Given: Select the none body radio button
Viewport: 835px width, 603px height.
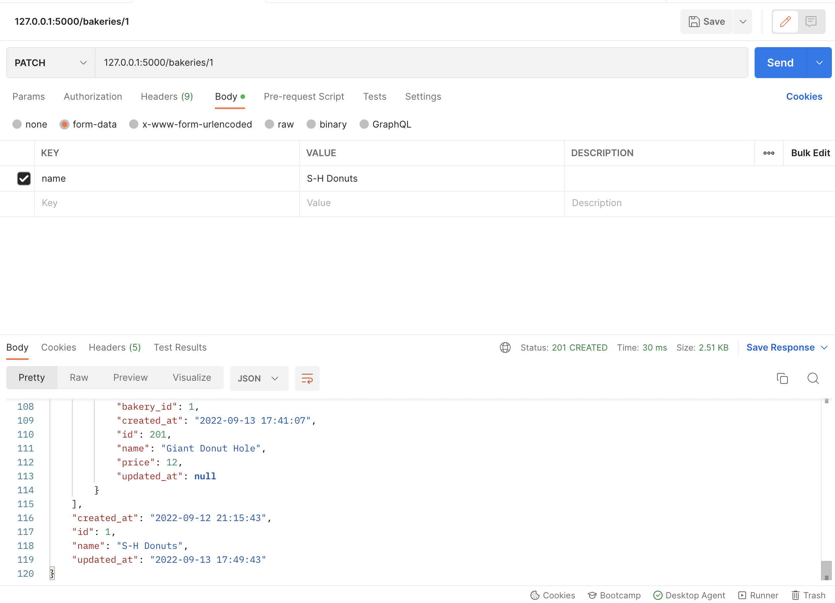Looking at the screenshot, I should (x=17, y=124).
